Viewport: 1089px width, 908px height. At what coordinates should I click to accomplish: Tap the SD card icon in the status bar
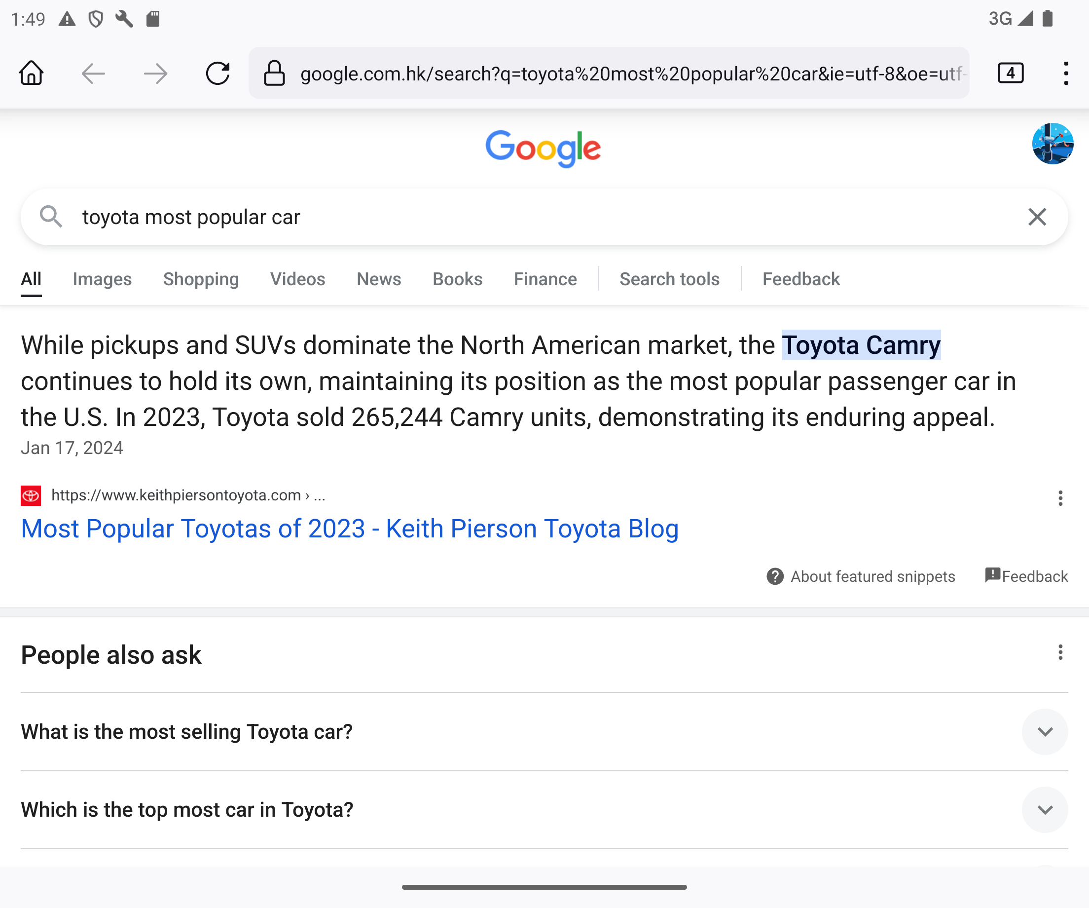click(x=152, y=19)
